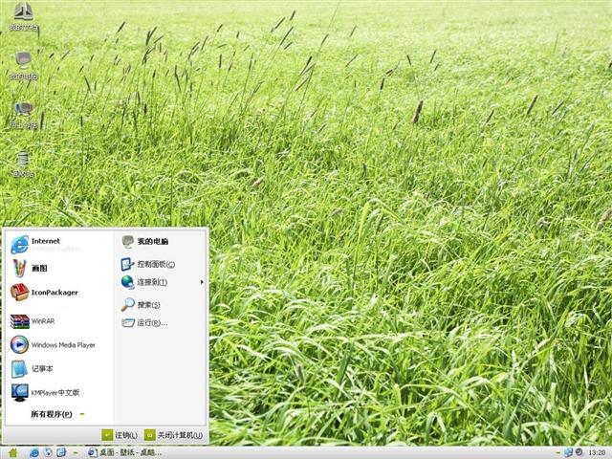Open Internet Explorer from the Start menu

coord(45,245)
